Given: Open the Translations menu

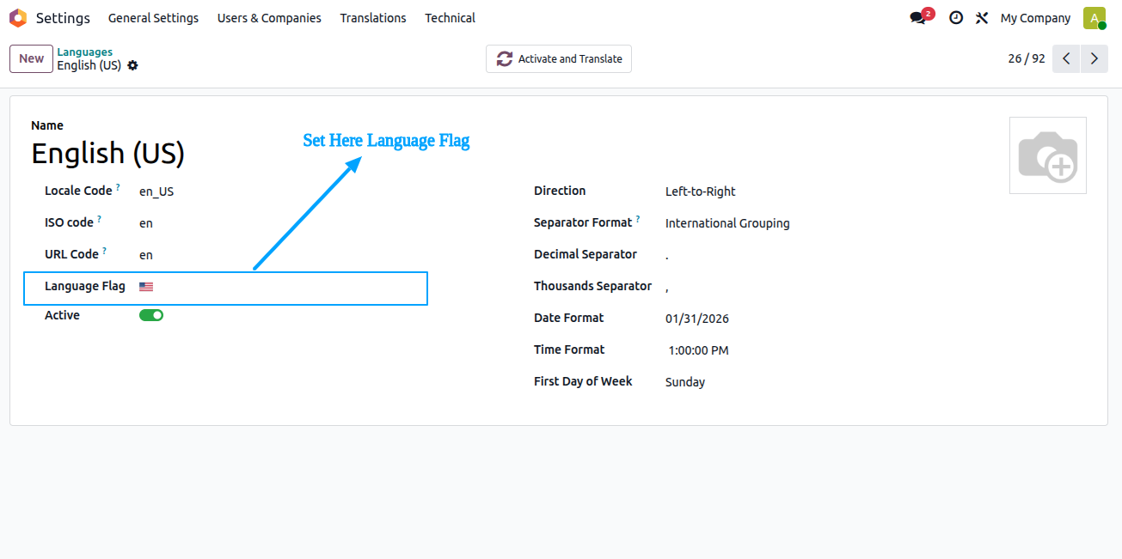Looking at the screenshot, I should [373, 18].
